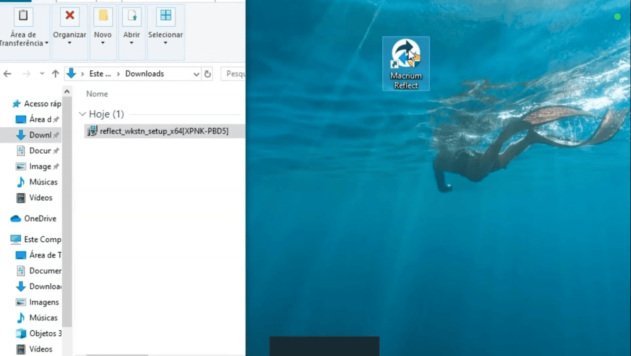
Task: Select Este Computador tree node
Action: 36,239
